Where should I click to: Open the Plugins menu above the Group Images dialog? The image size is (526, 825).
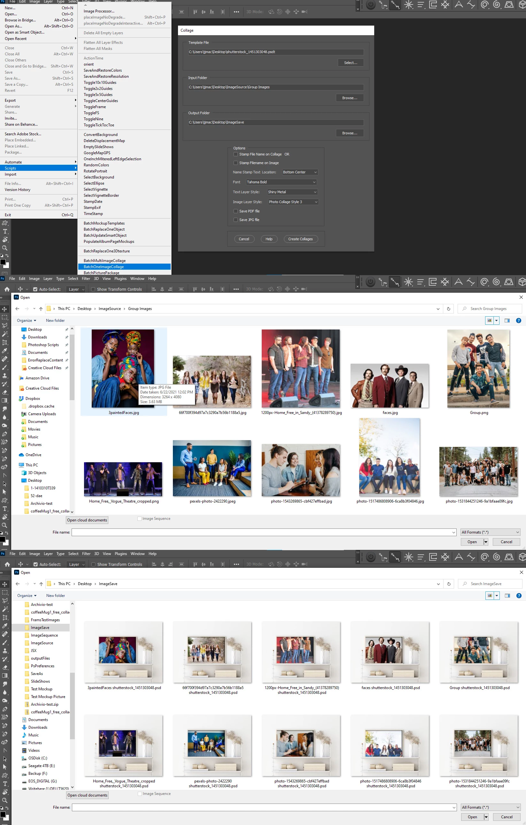point(120,279)
